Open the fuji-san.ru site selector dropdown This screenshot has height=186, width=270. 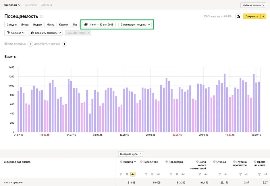pyautogui.click(x=12, y=5)
